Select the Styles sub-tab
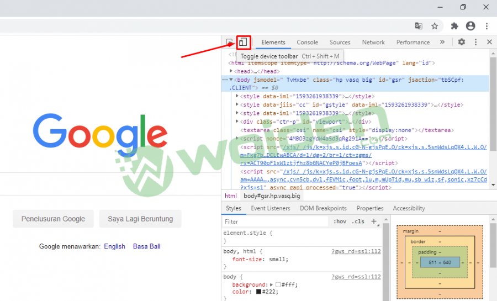The image size is (497, 301). 234,208
